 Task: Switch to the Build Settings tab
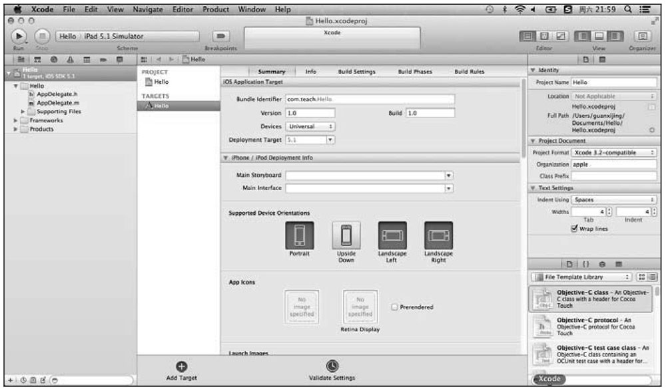click(357, 72)
